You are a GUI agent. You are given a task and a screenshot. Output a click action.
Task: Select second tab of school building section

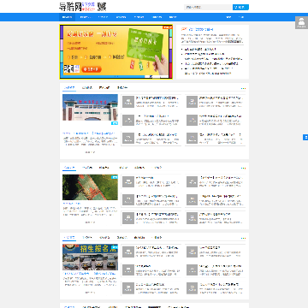click(x=87, y=88)
